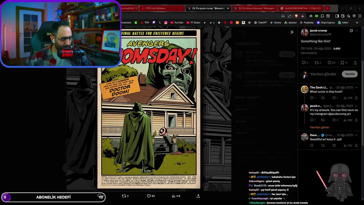Open the Instagram bookmark icon
The width and height of the screenshot is (364, 205).
tap(166, 22)
